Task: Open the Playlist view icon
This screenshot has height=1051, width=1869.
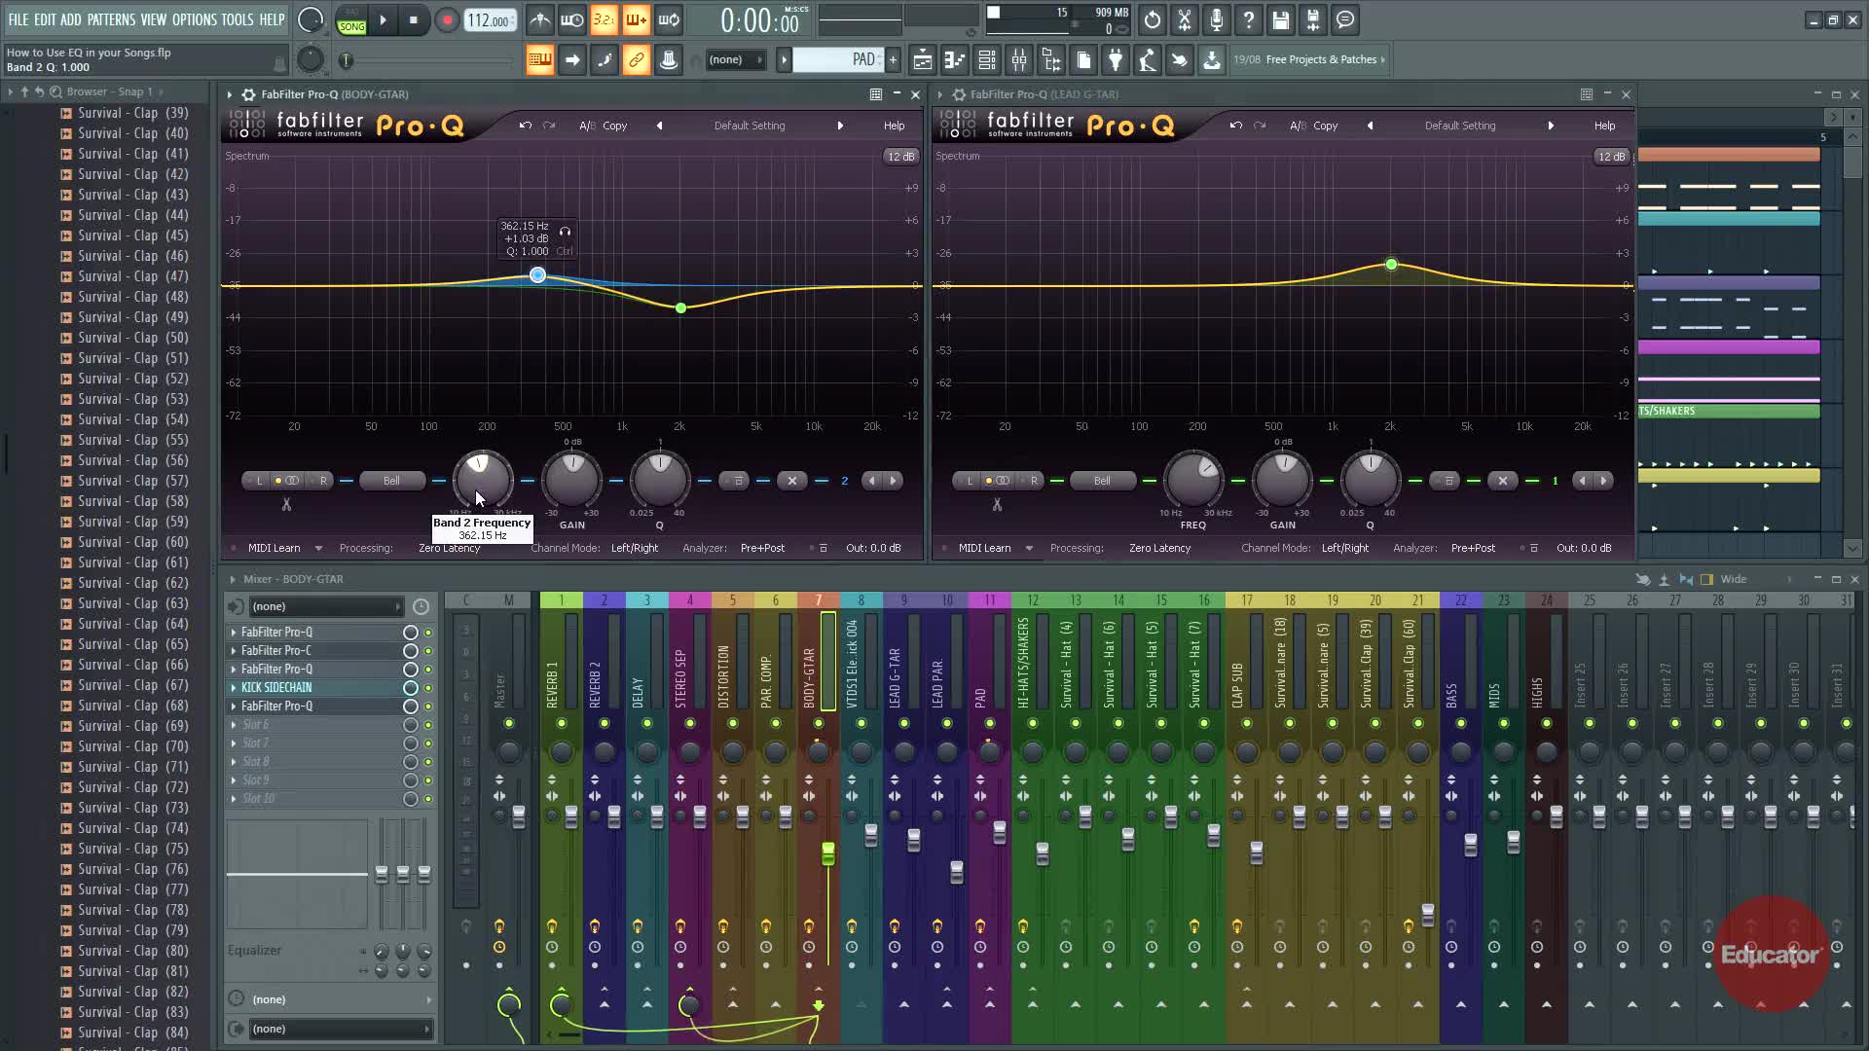Action: tap(922, 60)
